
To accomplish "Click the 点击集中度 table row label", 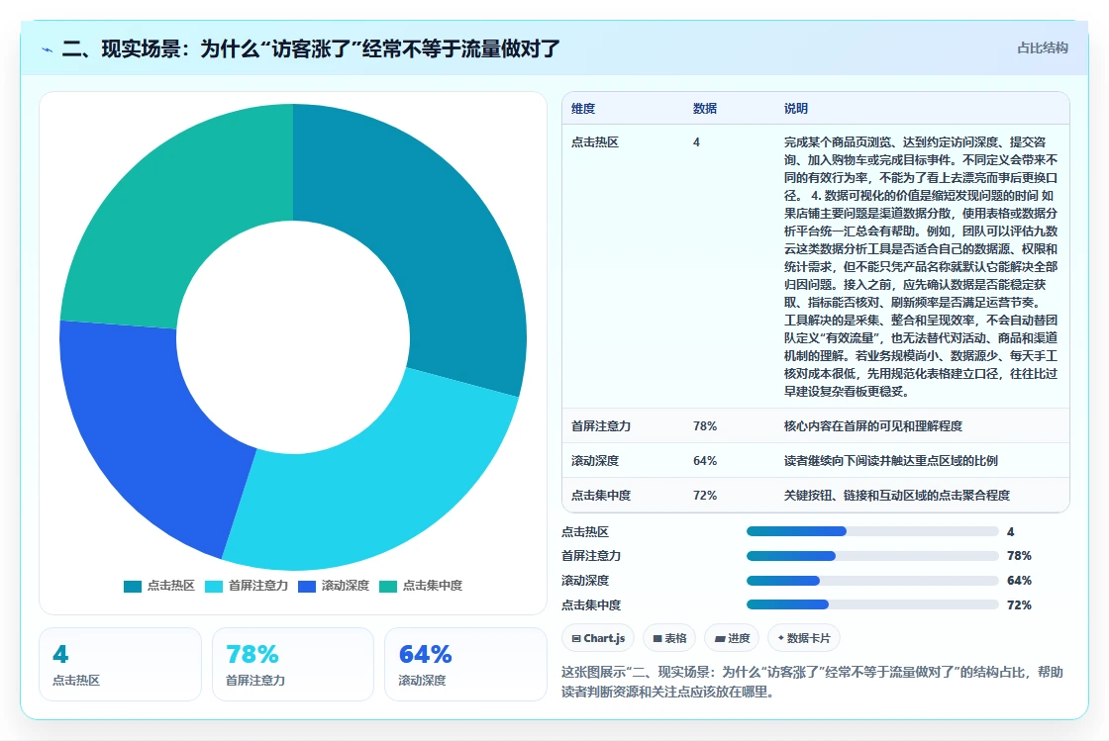I will tap(601, 496).
